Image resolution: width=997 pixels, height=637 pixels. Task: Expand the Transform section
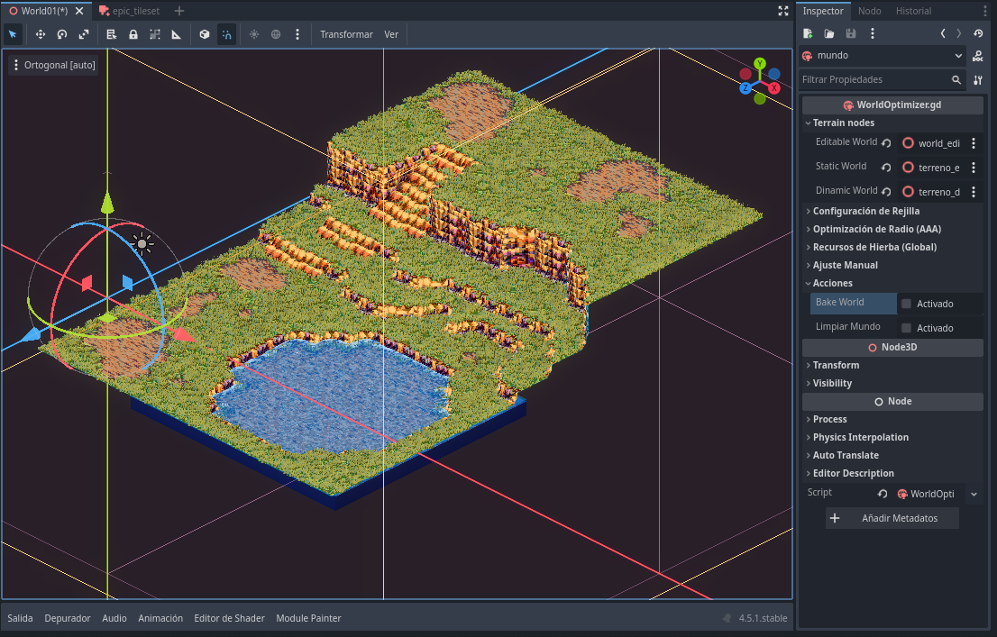coord(836,365)
